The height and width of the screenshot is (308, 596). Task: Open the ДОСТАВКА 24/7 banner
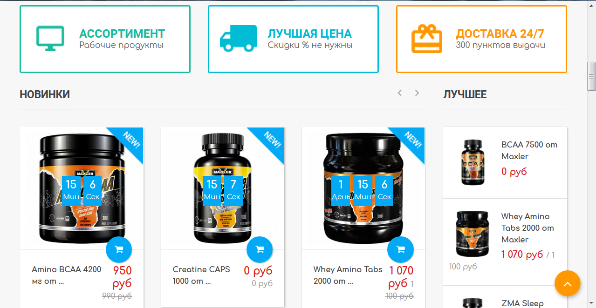pyautogui.click(x=481, y=39)
